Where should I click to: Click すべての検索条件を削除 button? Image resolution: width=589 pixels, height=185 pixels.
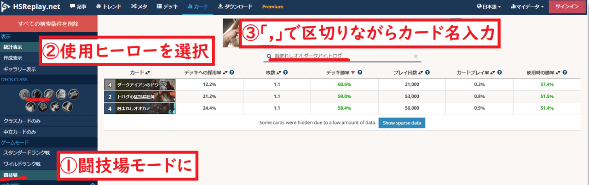point(49,24)
